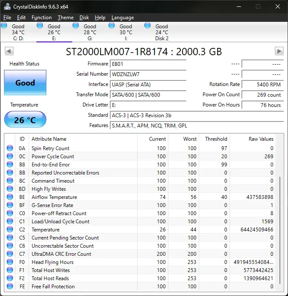Click status icon for Total Host Writes

(x=10, y=270)
